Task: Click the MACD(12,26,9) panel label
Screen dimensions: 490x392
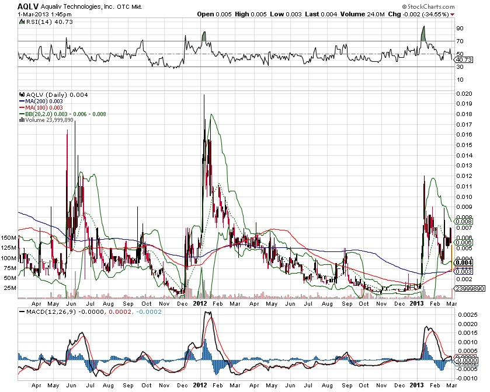Action: click(51, 311)
